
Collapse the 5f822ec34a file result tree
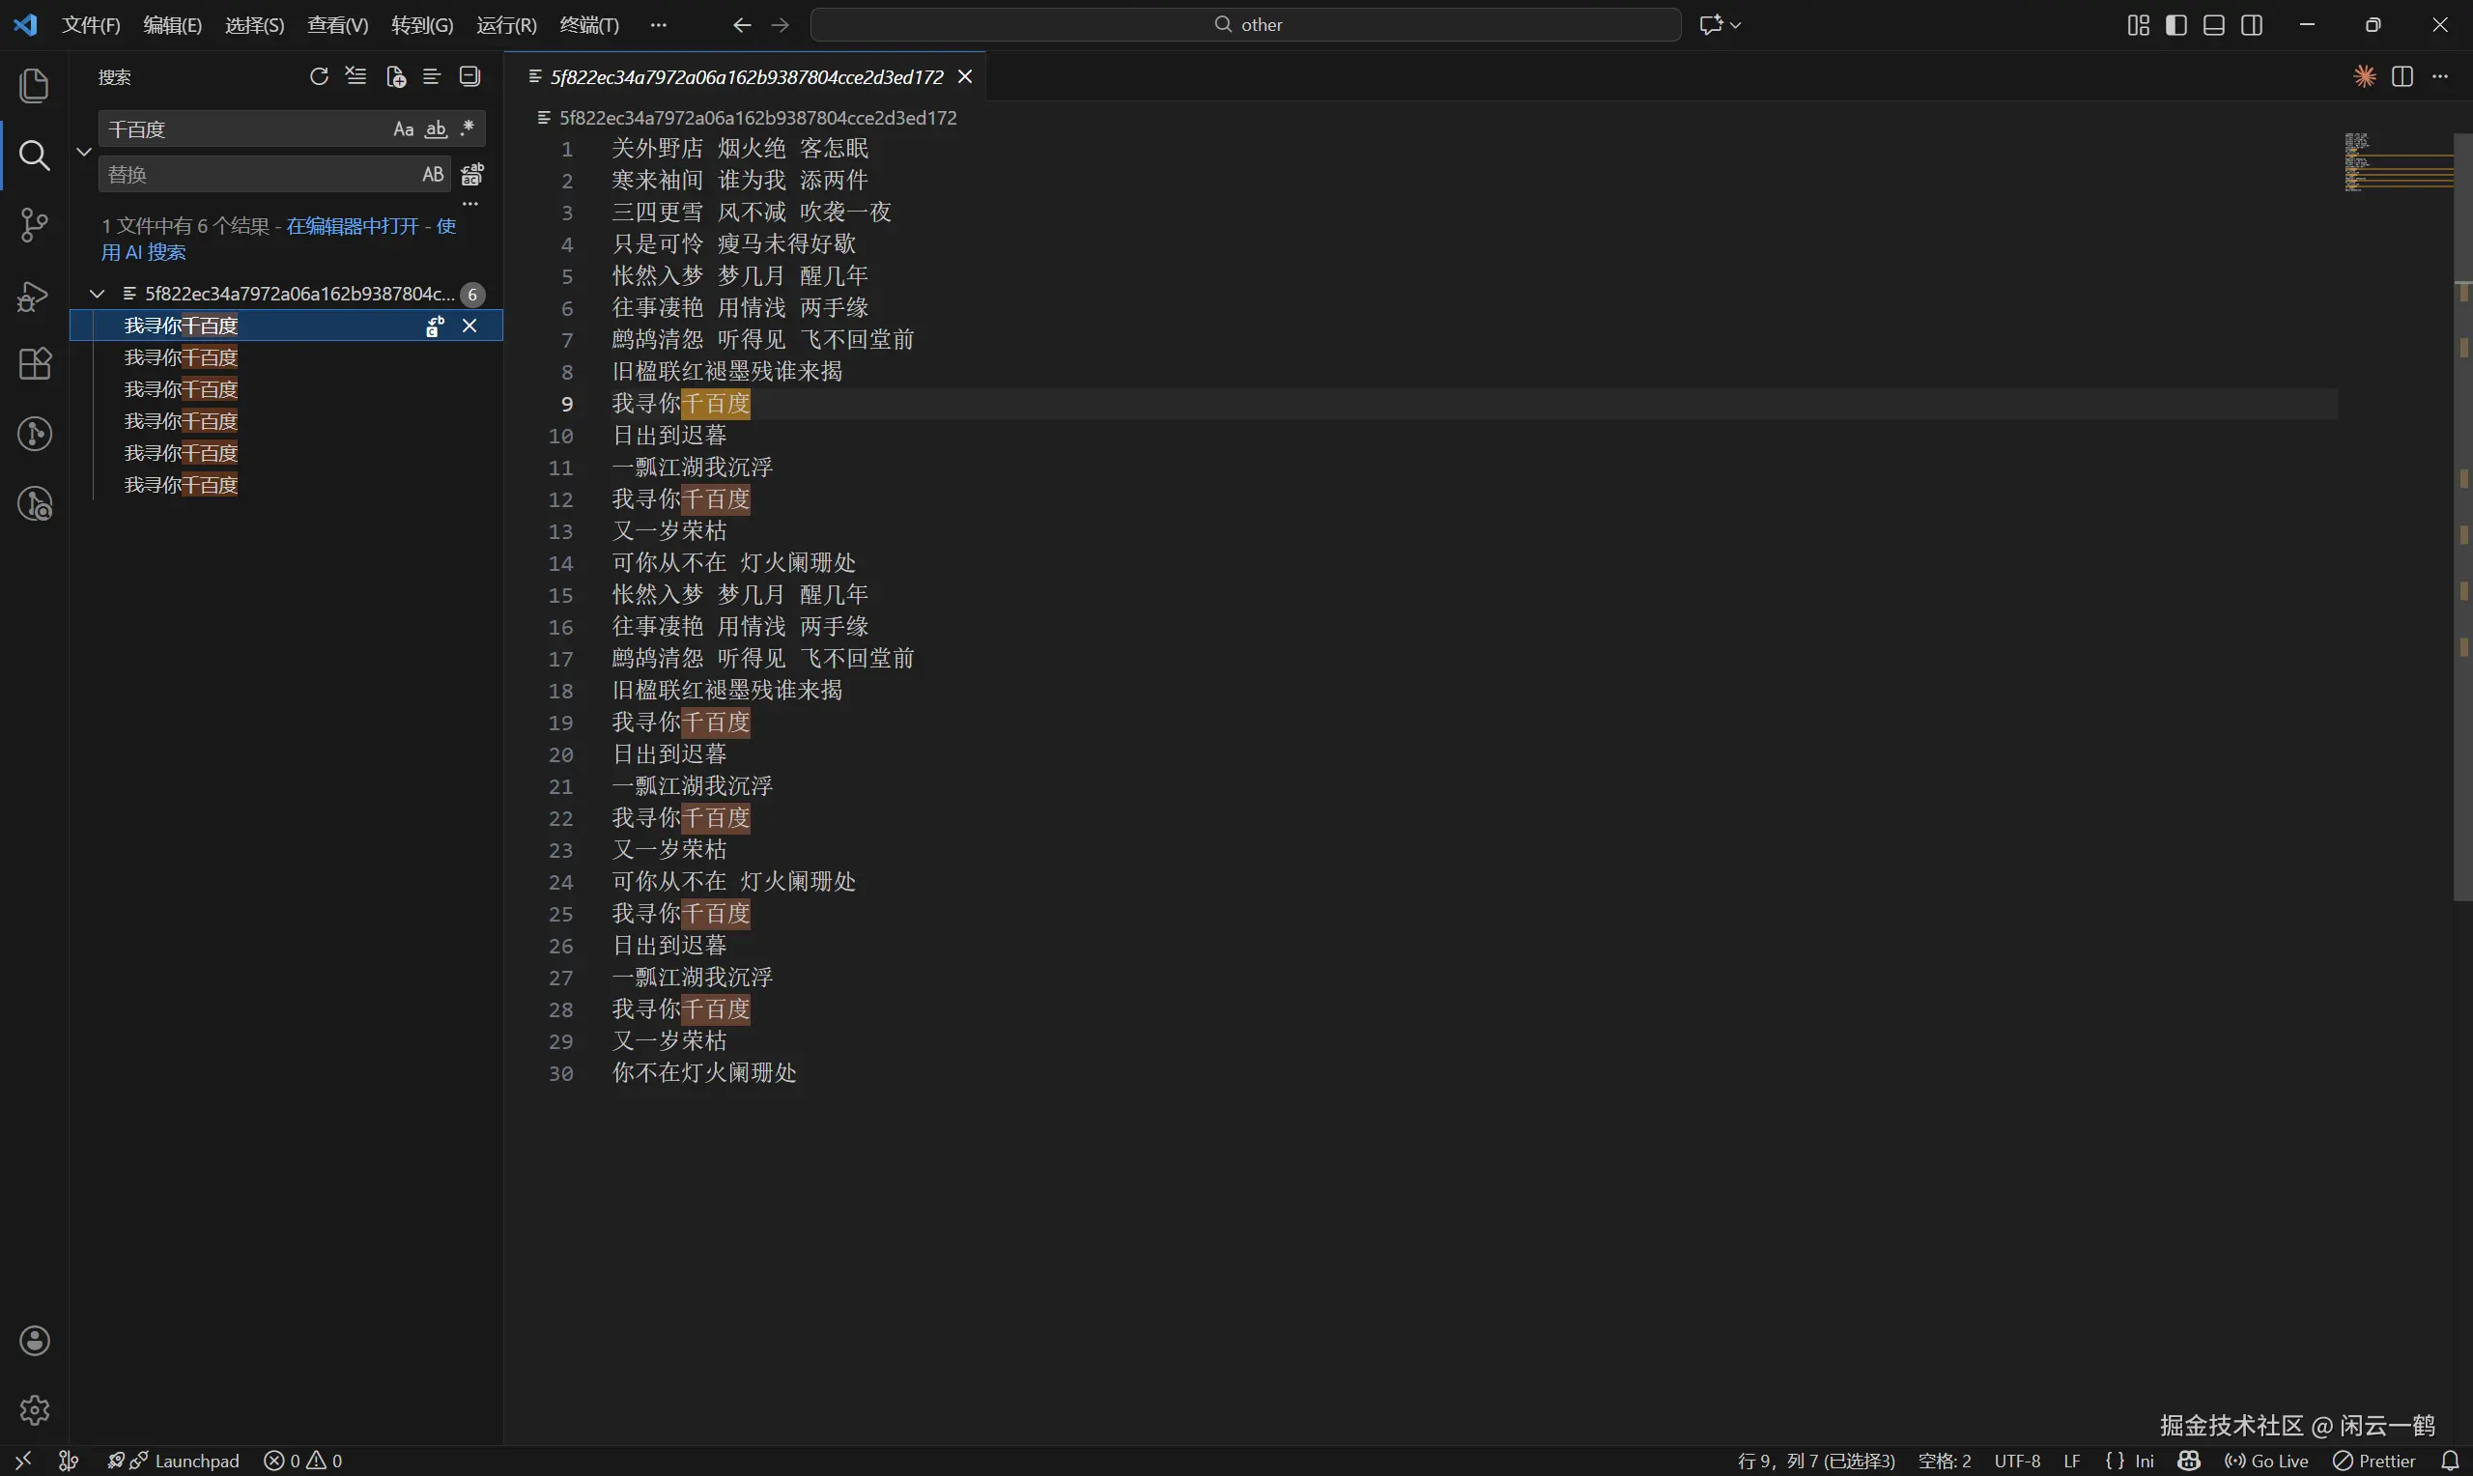(97, 294)
